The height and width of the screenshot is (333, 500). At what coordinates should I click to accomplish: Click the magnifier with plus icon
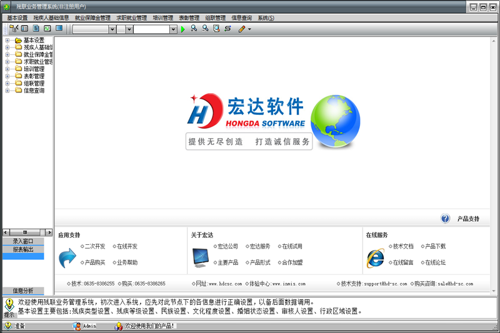click(x=194, y=29)
